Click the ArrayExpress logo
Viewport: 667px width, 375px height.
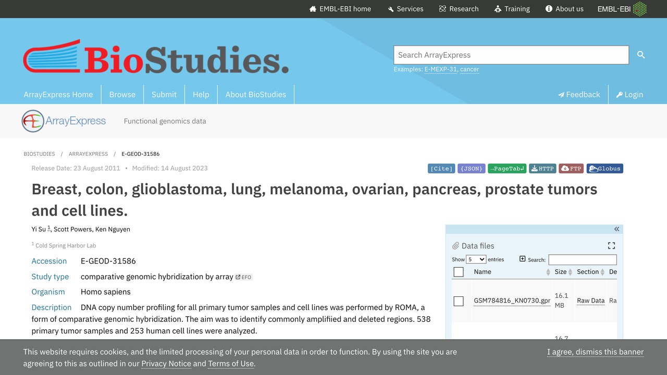pos(64,121)
